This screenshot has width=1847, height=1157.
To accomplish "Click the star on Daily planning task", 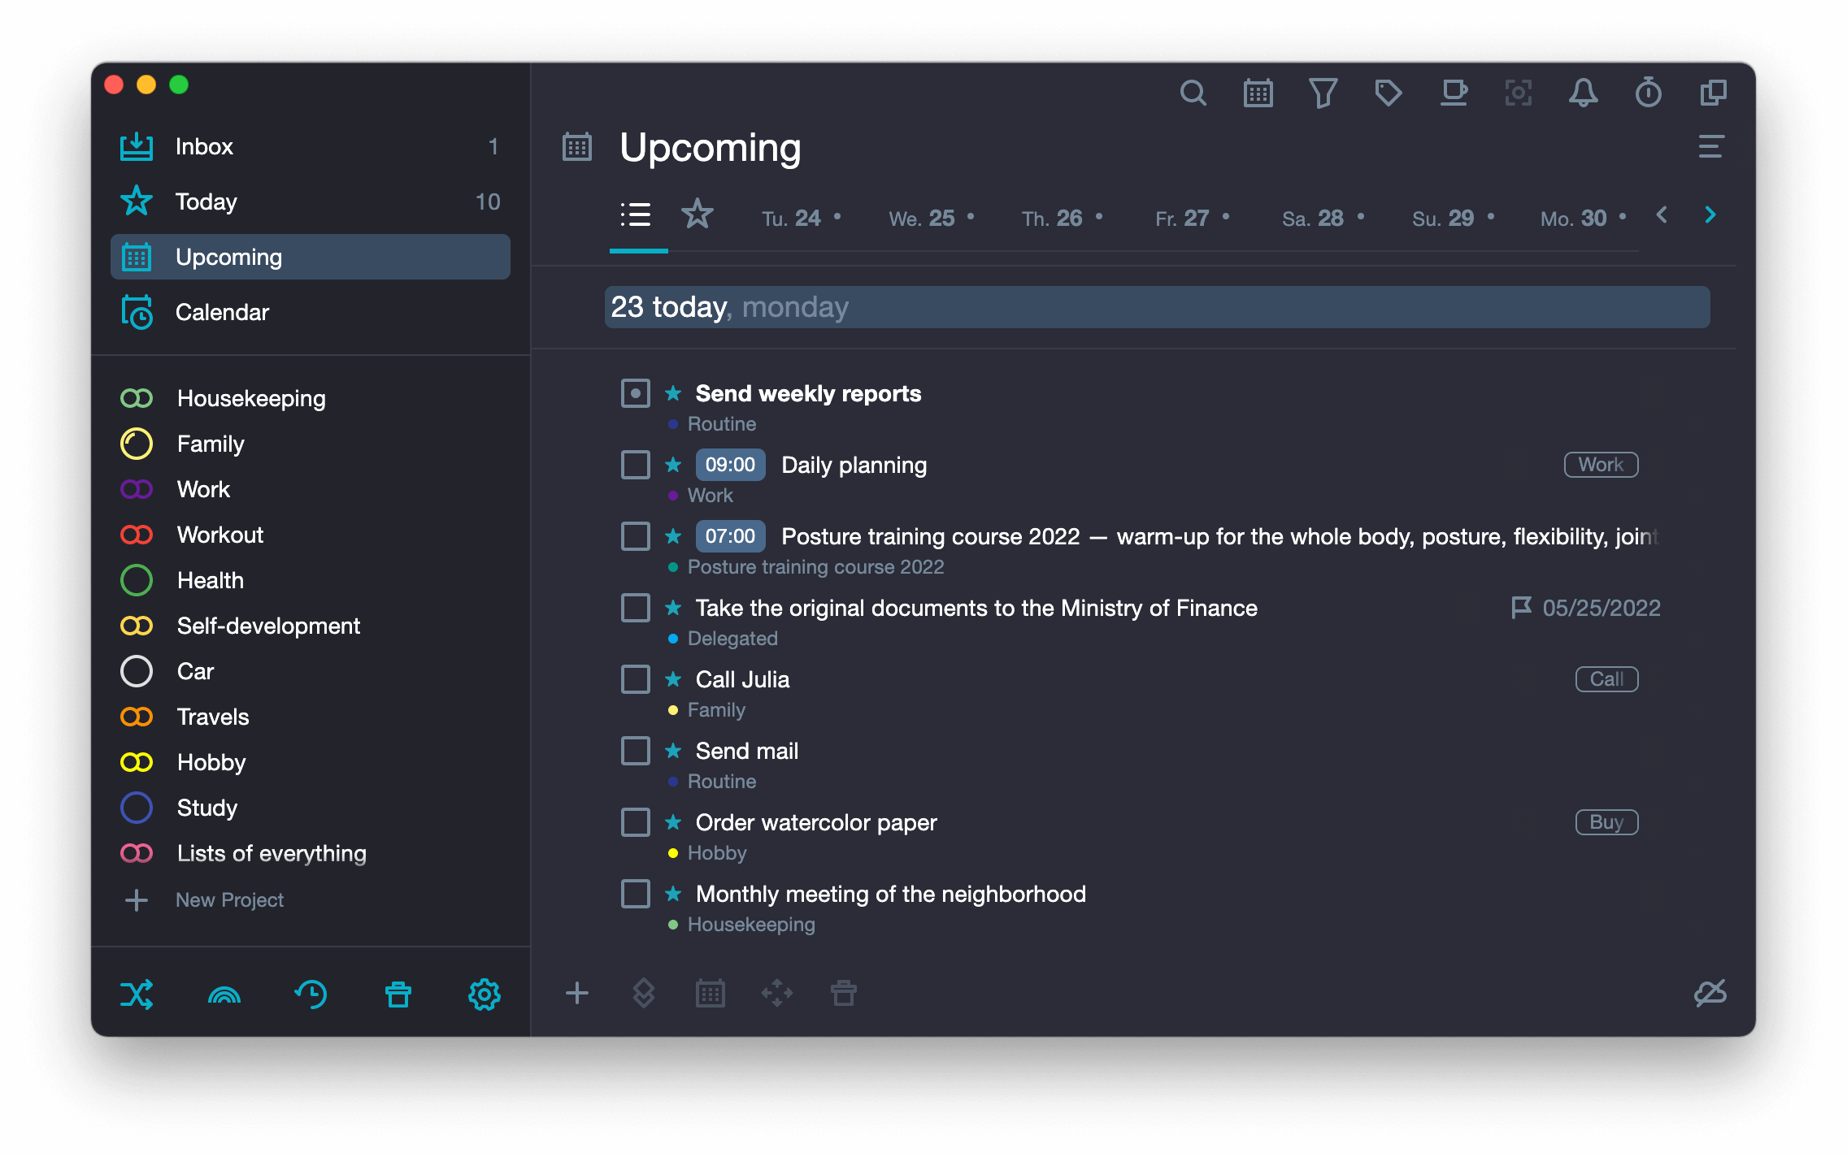I will [x=673, y=465].
